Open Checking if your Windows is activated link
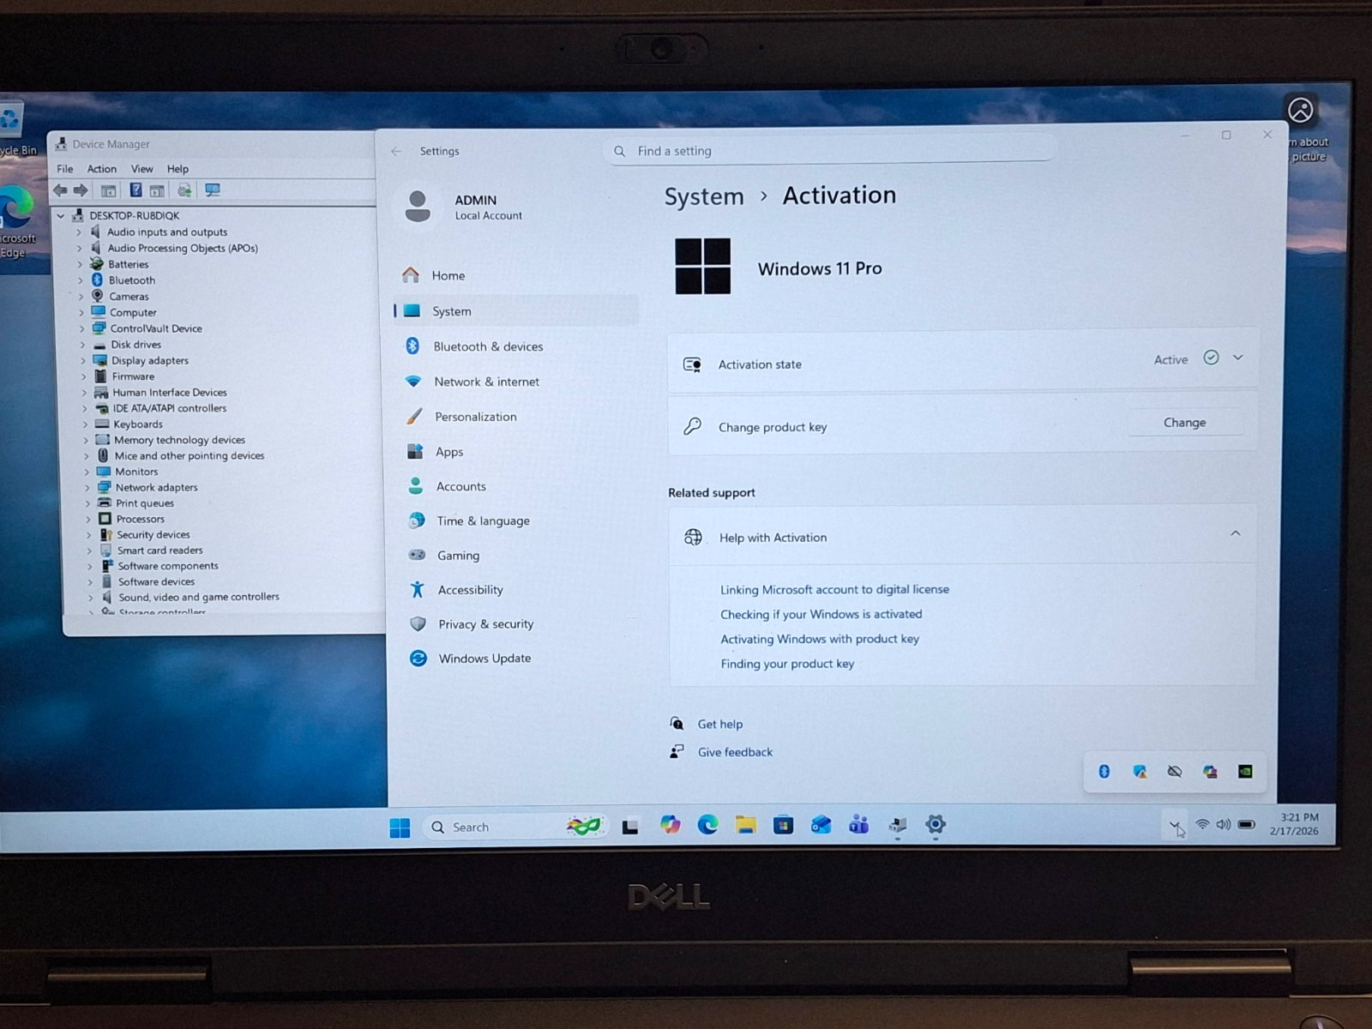Viewport: 1372px width, 1029px height. [821, 614]
